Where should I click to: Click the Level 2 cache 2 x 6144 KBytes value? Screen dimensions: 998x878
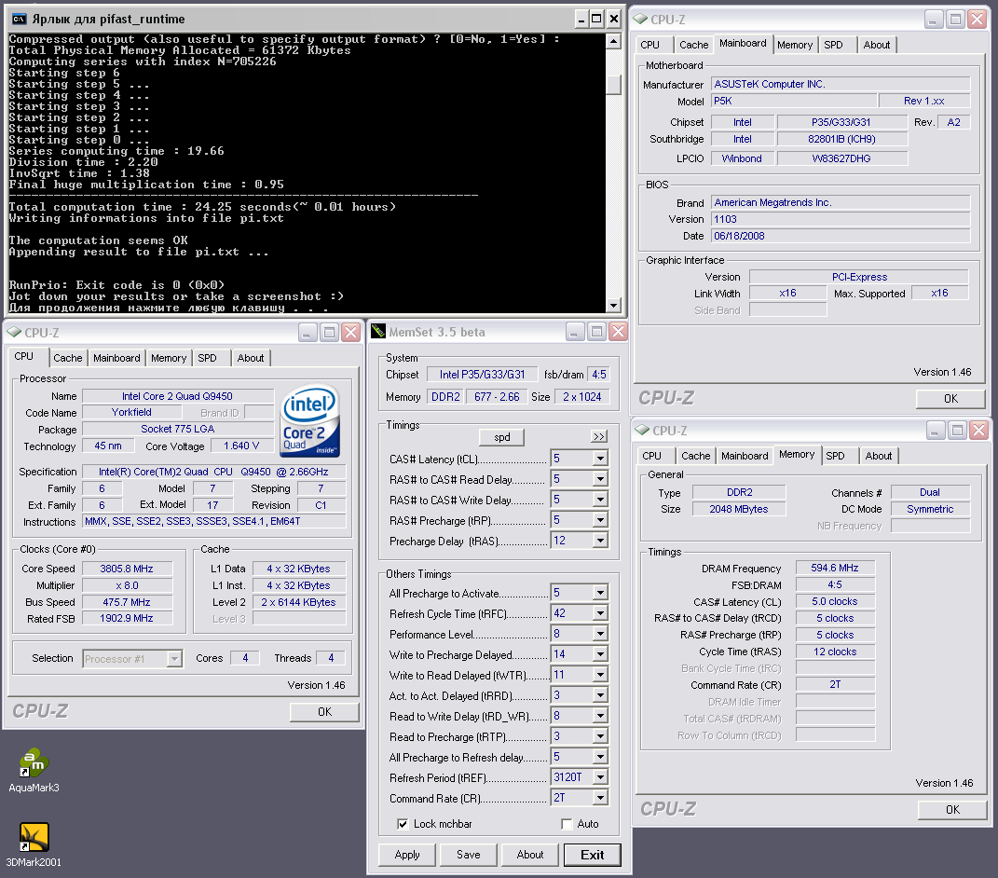point(298,602)
